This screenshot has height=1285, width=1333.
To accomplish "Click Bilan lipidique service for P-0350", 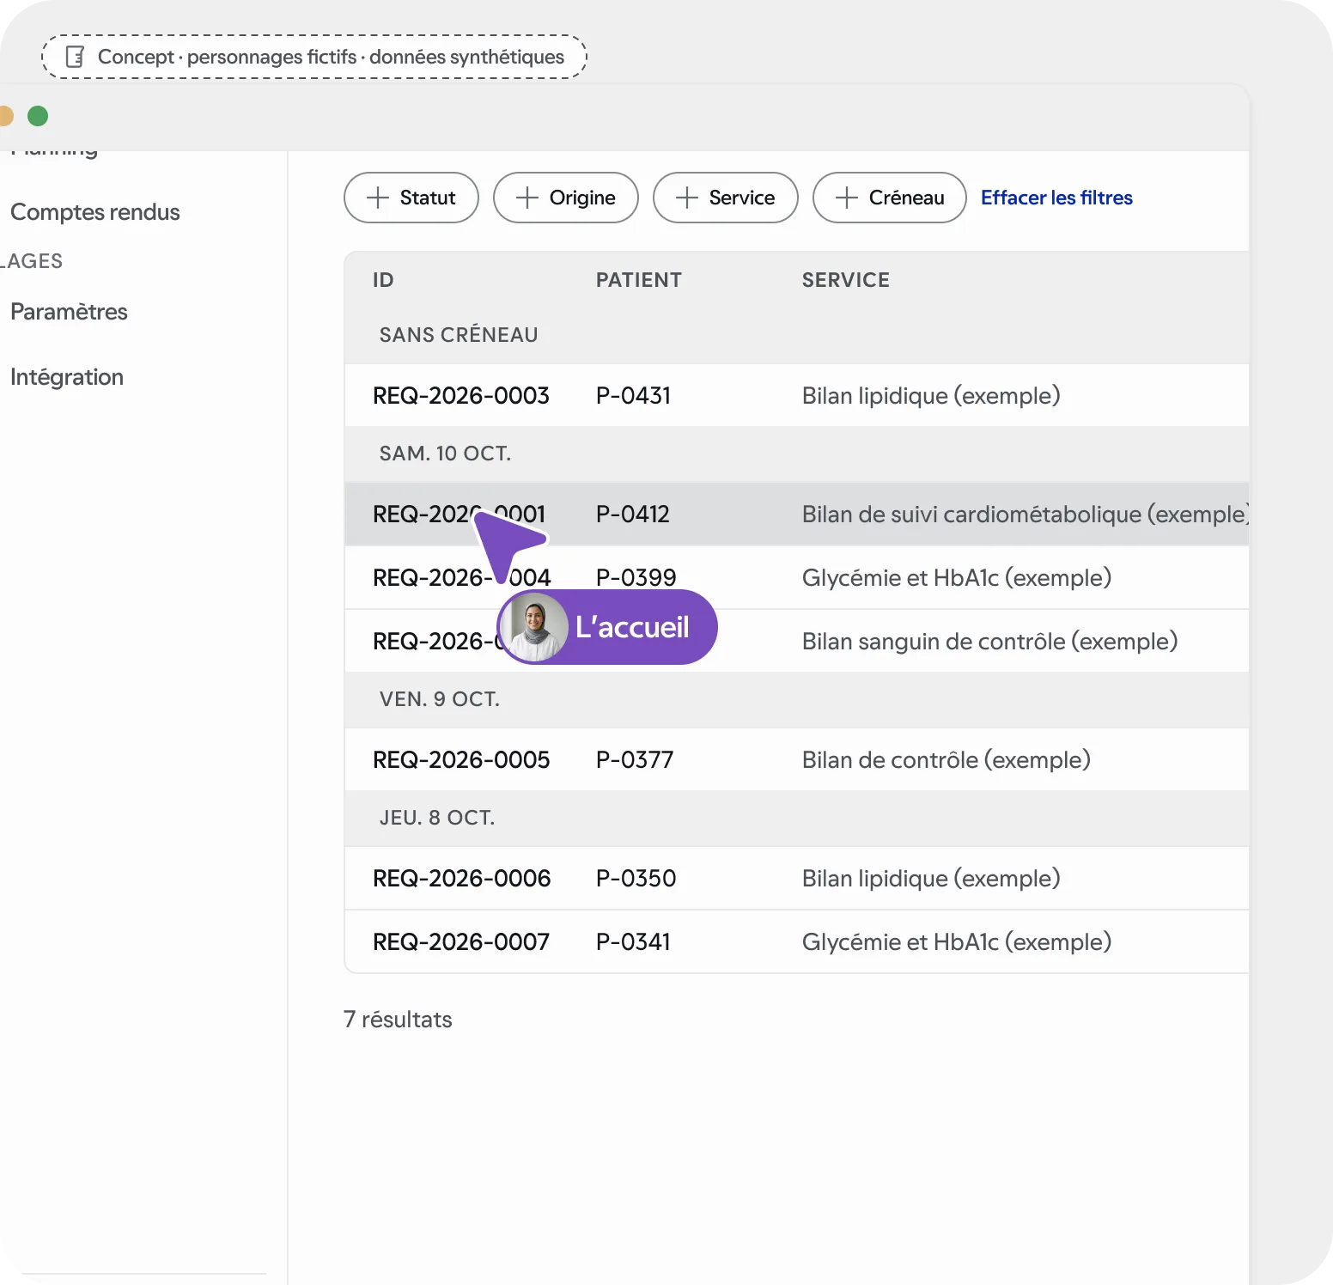I will [931, 879].
